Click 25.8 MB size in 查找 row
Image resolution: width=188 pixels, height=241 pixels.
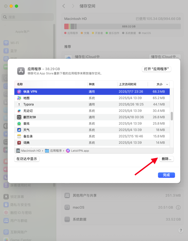pyautogui.click(x=159, y=124)
